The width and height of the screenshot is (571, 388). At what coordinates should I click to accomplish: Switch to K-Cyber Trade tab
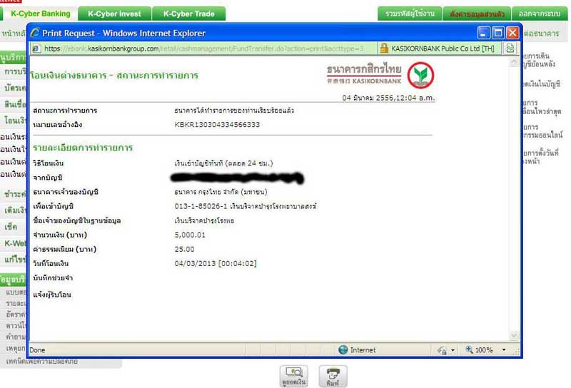pyautogui.click(x=188, y=14)
